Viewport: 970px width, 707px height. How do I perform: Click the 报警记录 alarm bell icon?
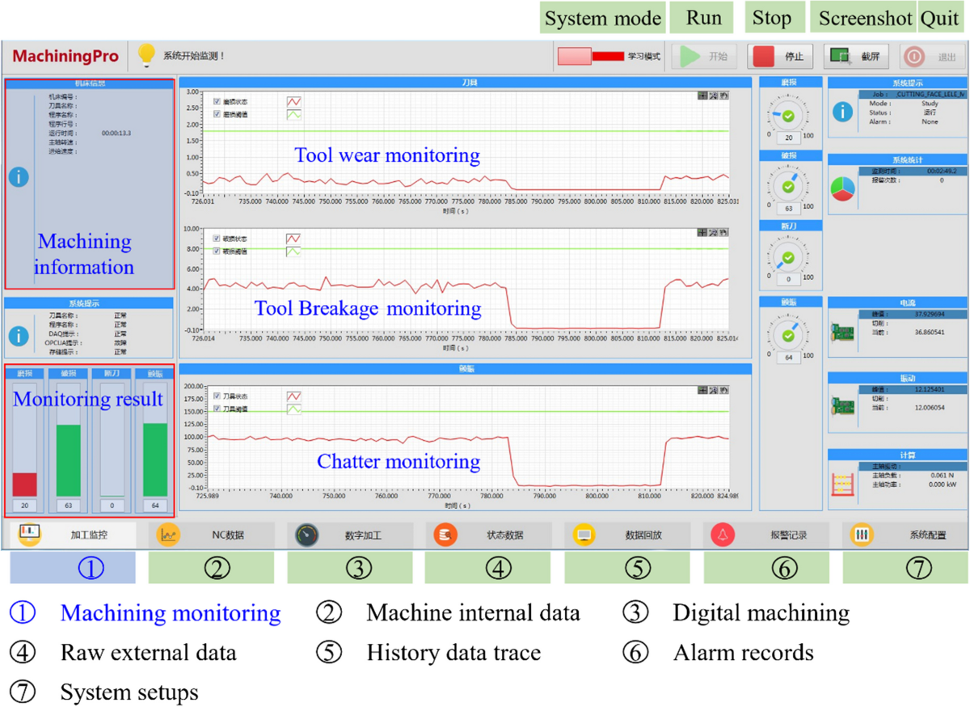pyautogui.click(x=723, y=535)
